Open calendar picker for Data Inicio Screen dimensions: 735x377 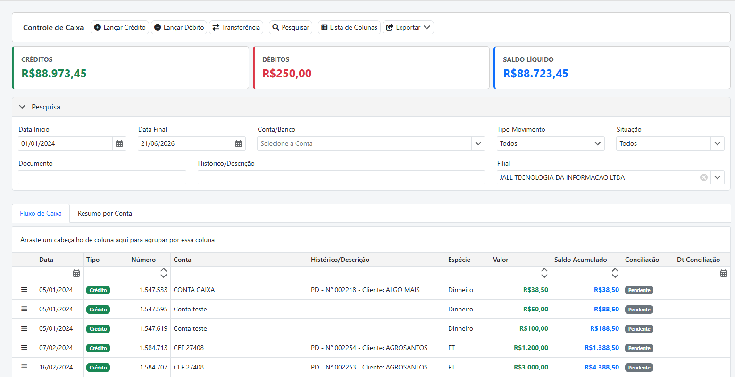point(119,143)
